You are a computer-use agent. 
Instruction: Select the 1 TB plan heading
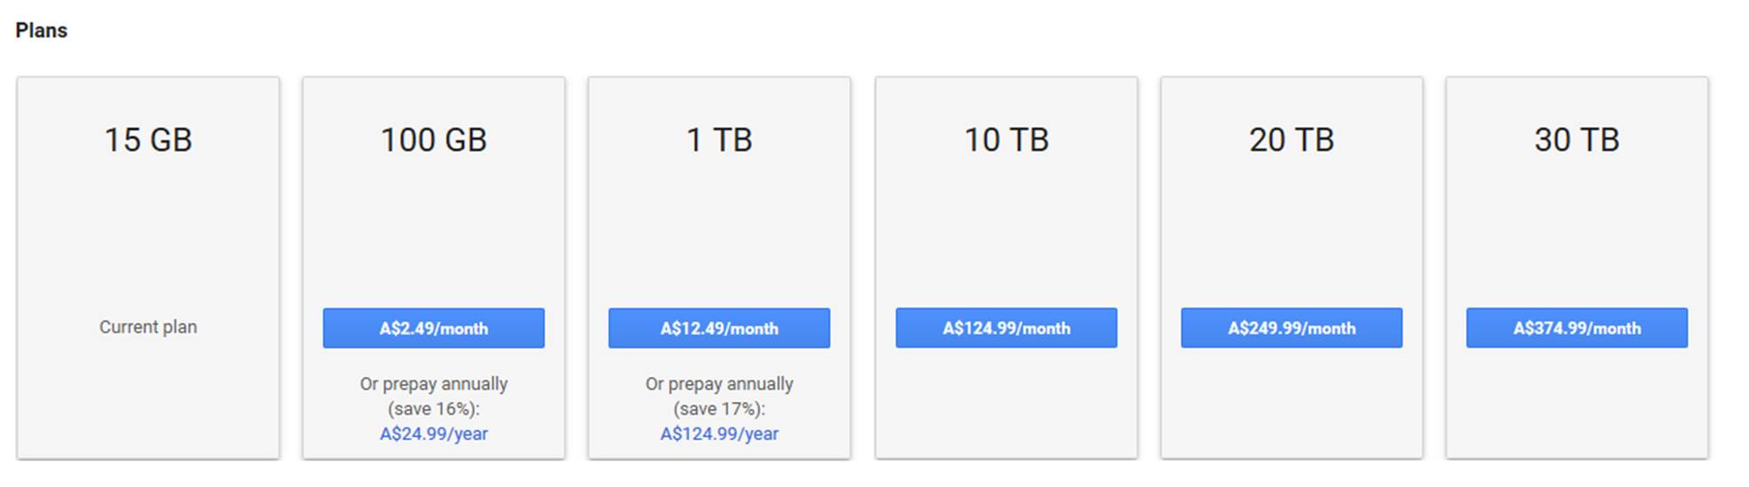719,139
